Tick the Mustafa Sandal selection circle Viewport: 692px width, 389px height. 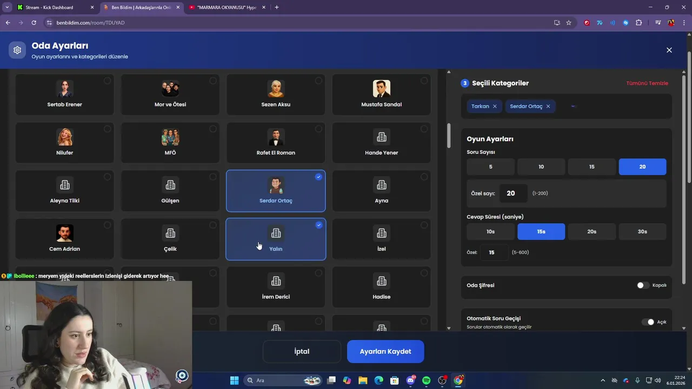[x=424, y=81]
